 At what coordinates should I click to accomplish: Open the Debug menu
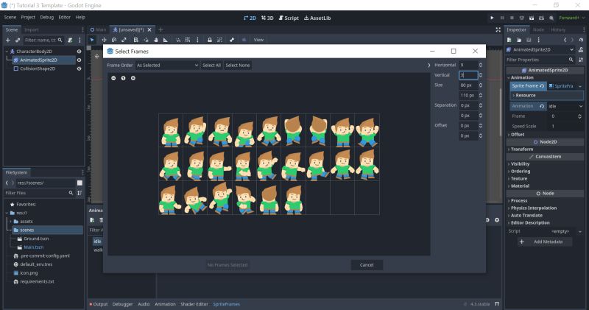[47, 17]
